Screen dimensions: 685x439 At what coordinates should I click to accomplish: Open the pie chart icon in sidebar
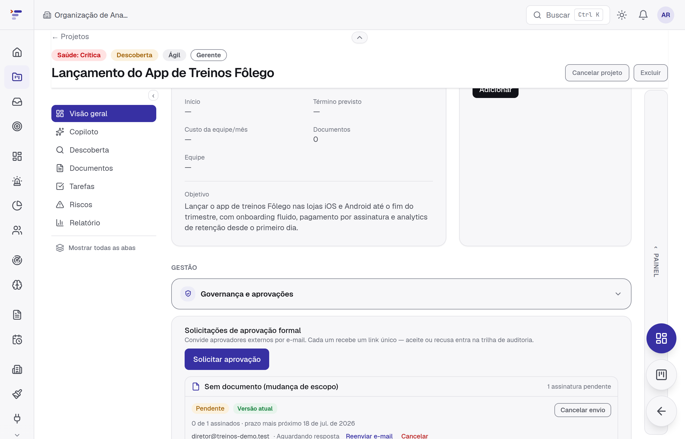pyautogui.click(x=17, y=206)
